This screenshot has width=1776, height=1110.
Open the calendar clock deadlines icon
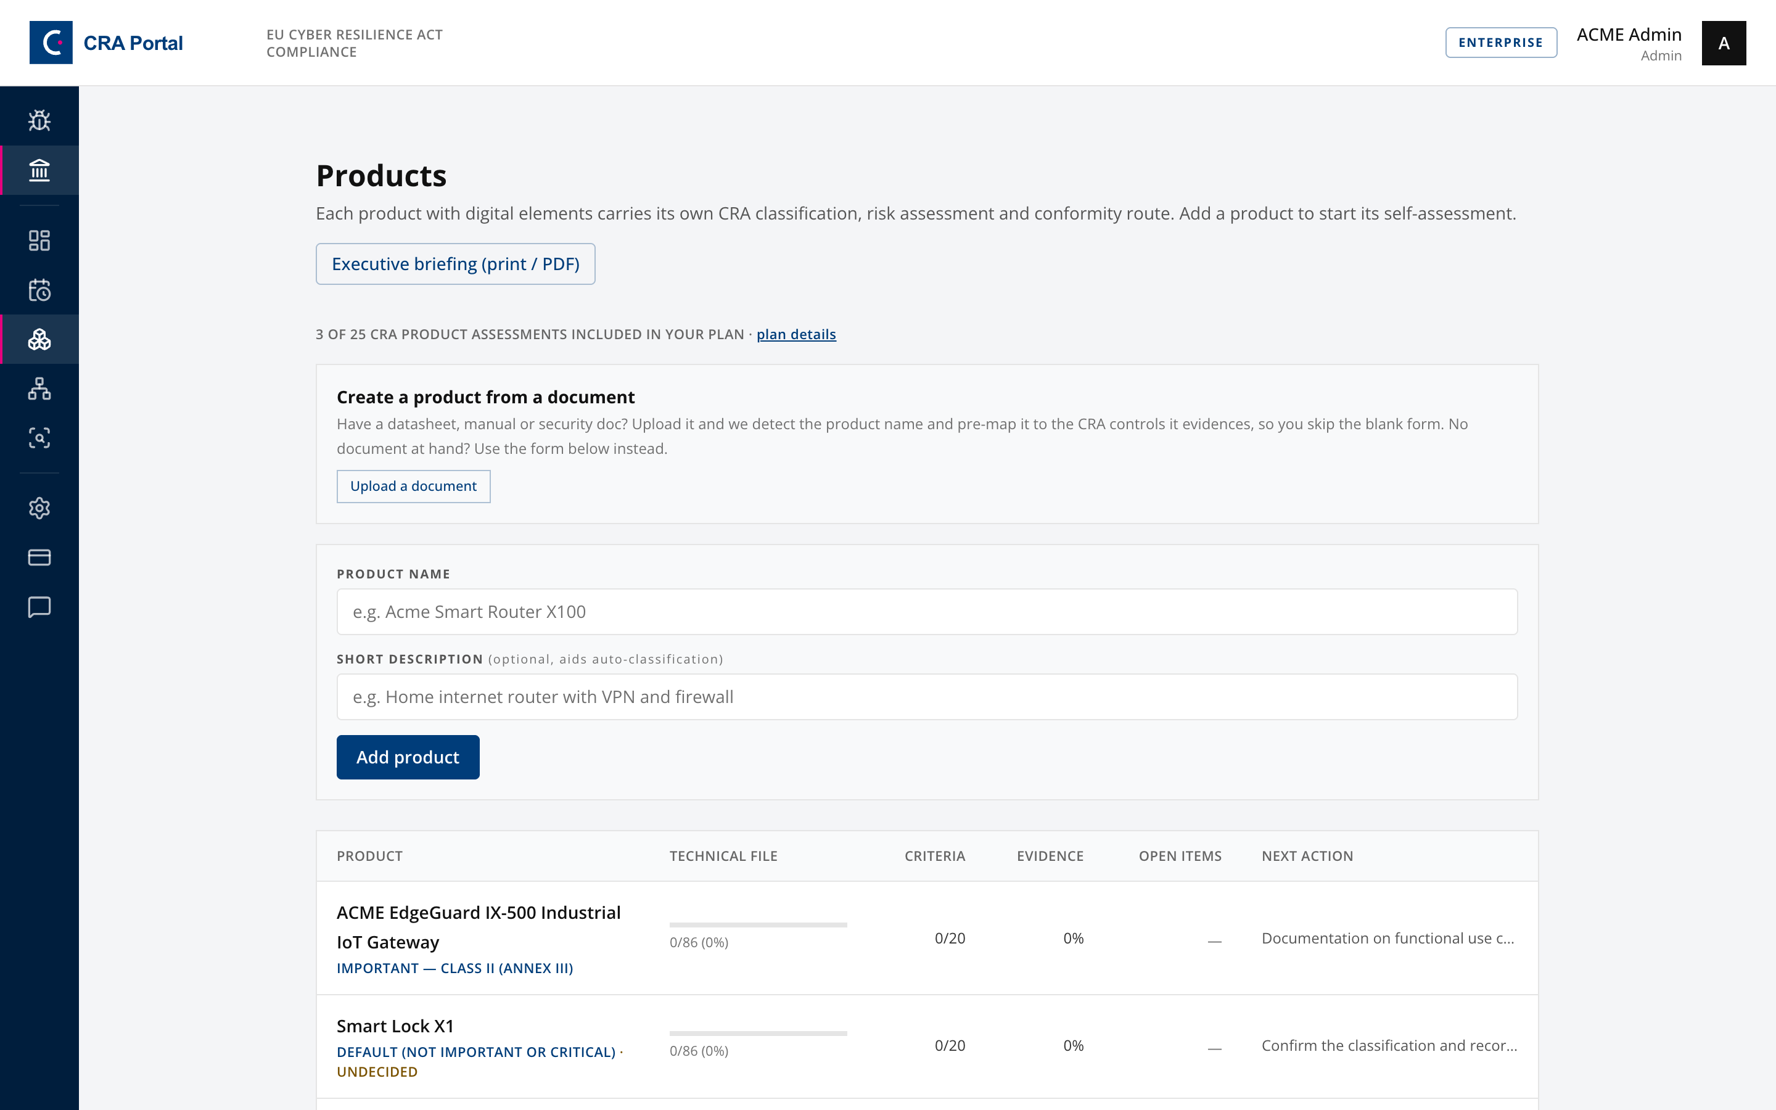coord(39,290)
